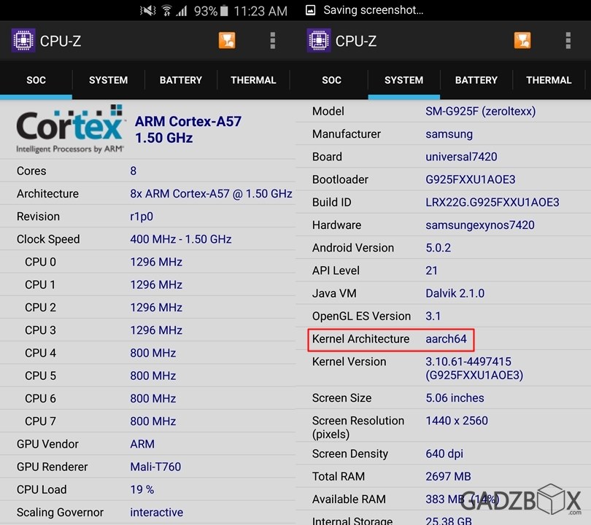The image size is (591, 525).
Task: Select API Level value 21
Action: coord(431,271)
